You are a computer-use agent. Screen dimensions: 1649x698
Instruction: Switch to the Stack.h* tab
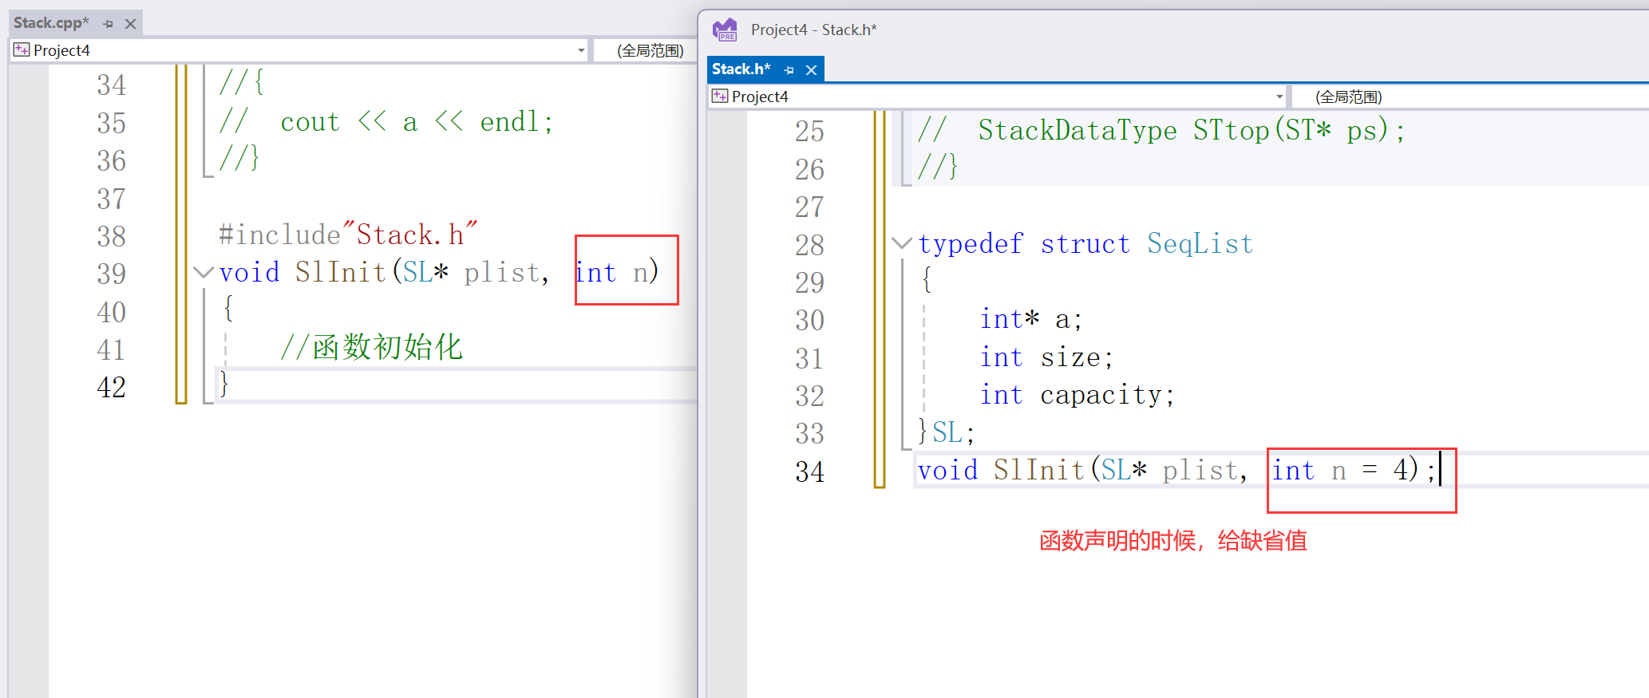(741, 69)
